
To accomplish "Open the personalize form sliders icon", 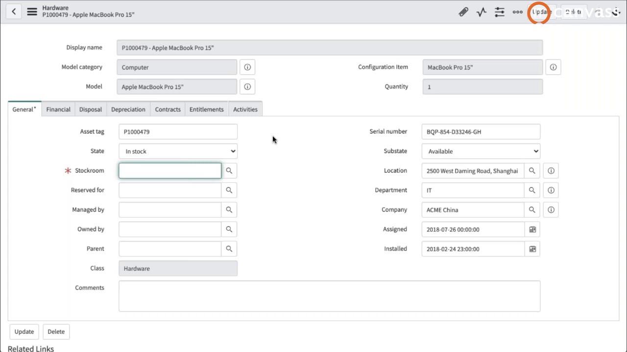I will coord(499,12).
